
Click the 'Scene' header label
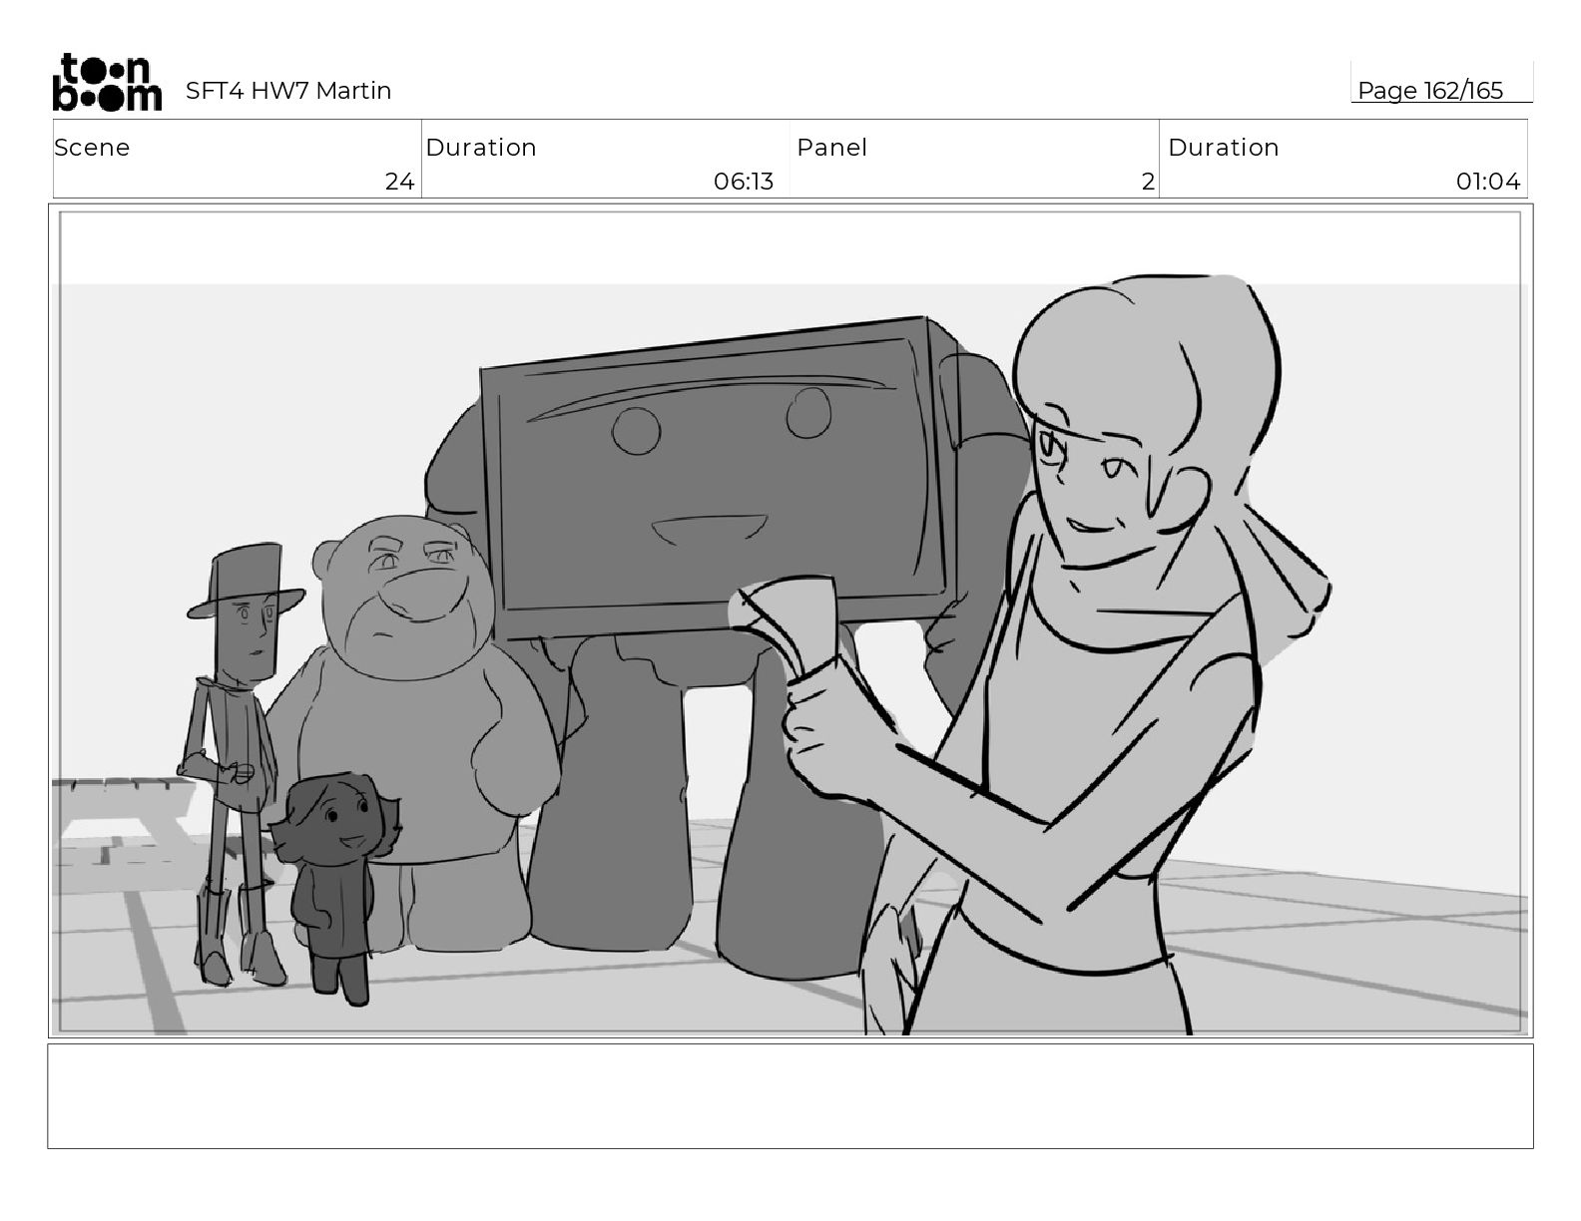click(x=92, y=148)
